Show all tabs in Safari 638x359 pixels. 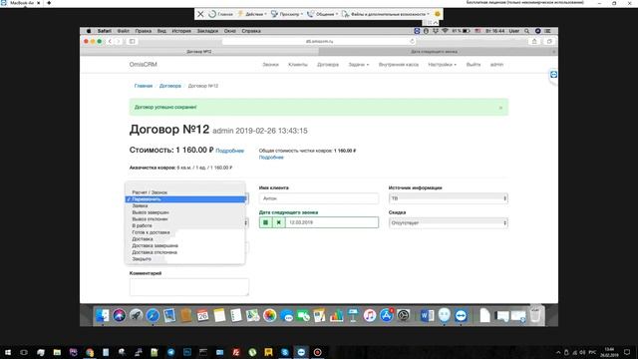coord(549,41)
